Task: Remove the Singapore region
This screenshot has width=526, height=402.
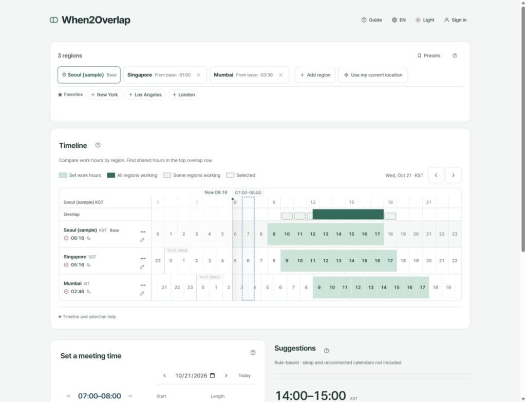Action: click(199, 75)
